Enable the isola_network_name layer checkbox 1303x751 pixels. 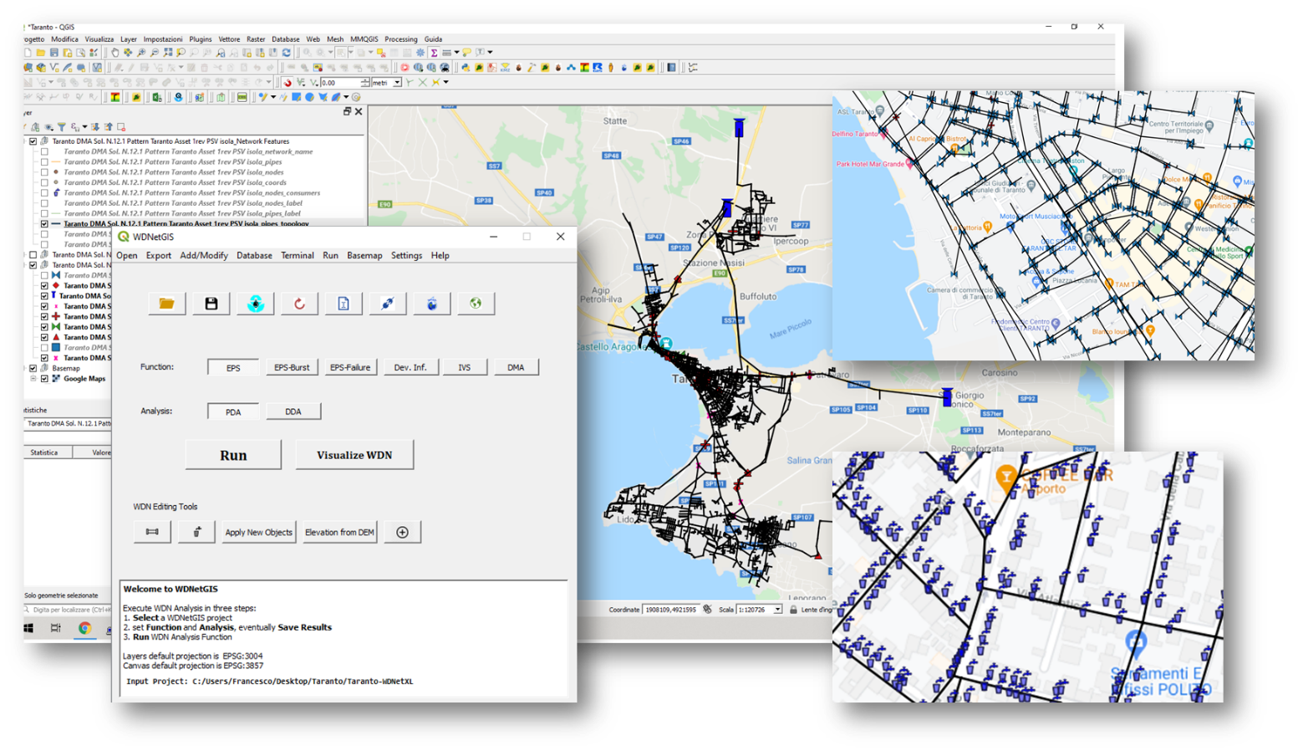pyautogui.click(x=44, y=152)
